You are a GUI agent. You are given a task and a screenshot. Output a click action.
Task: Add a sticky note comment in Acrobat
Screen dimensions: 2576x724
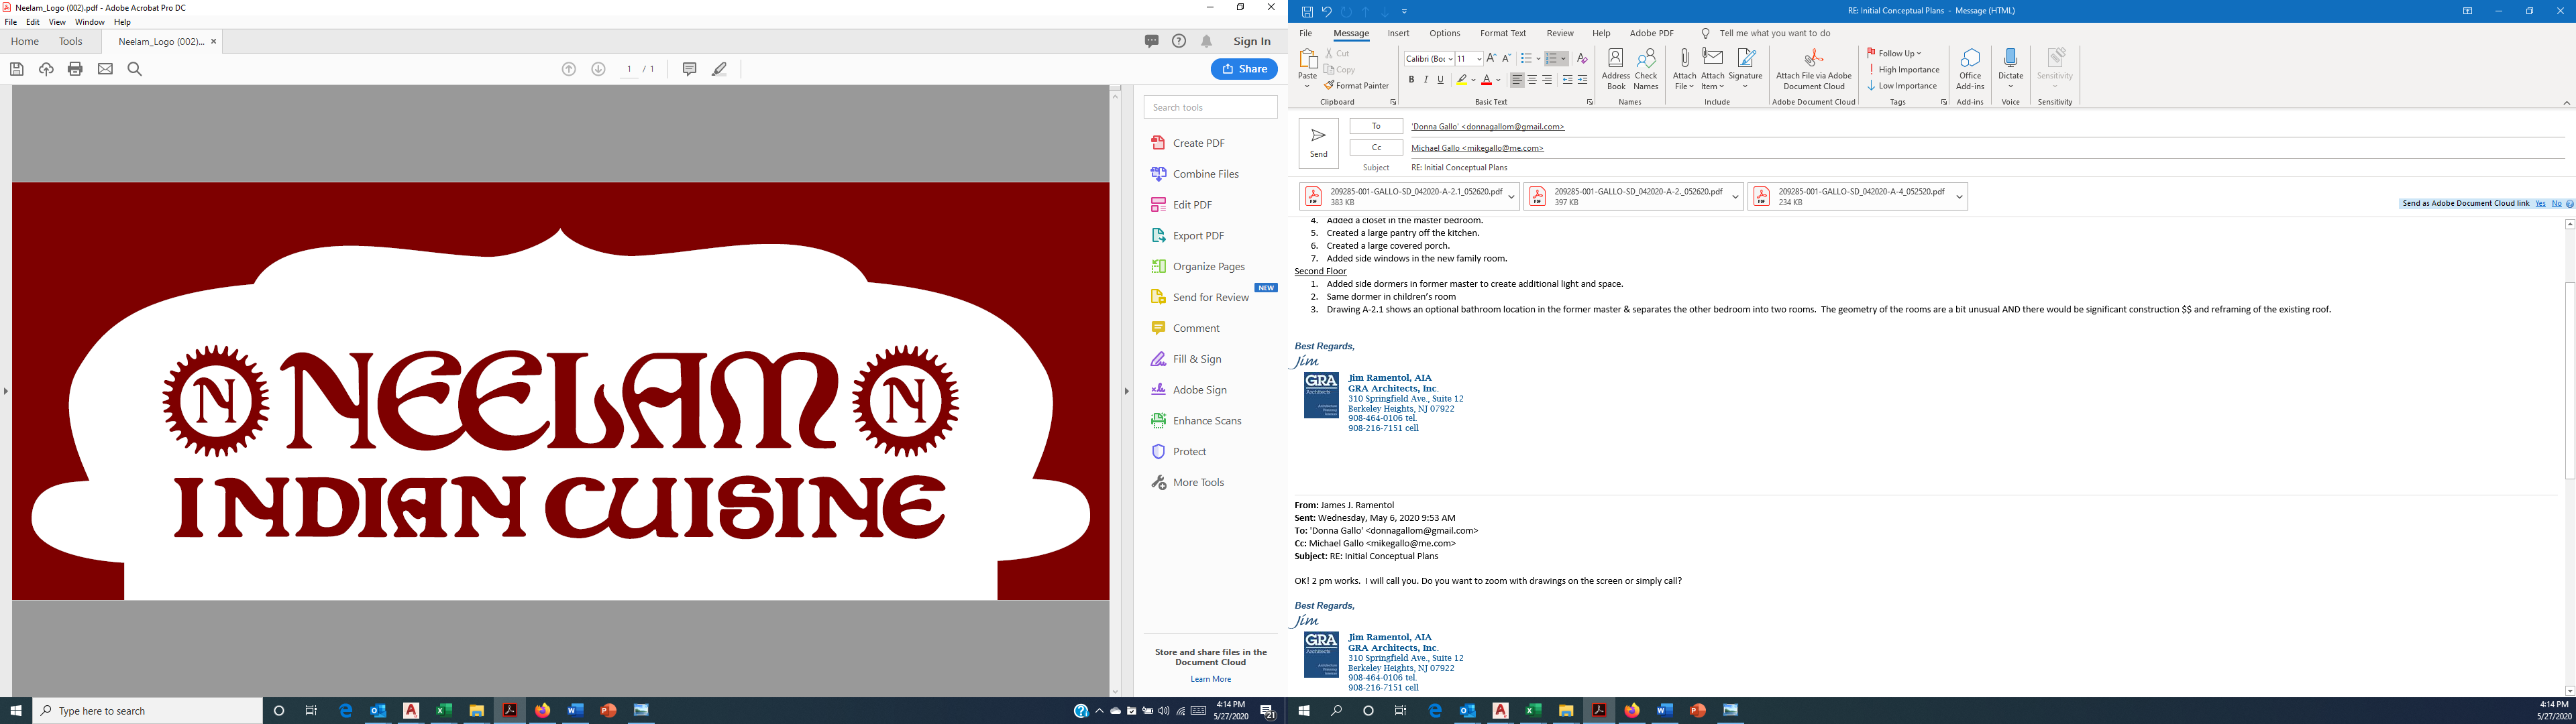pyautogui.click(x=689, y=69)
